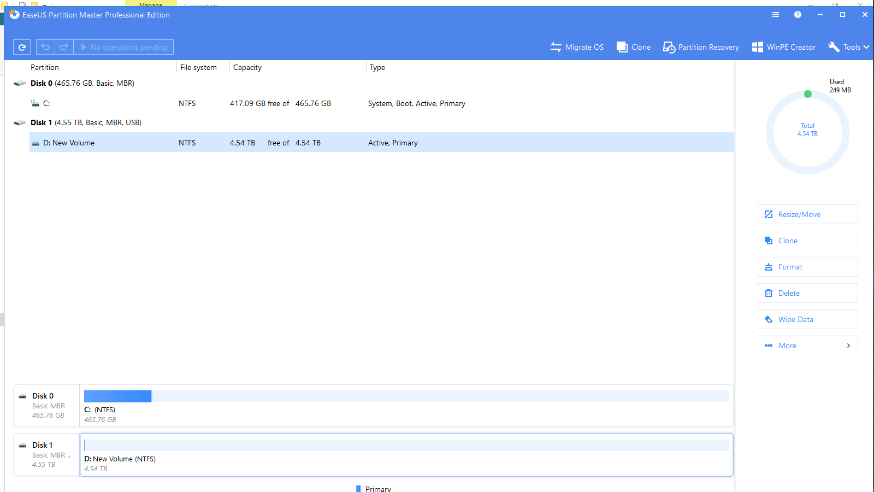
Task: Click Disk 0 label in disk map
Action: tap(43, 396)
